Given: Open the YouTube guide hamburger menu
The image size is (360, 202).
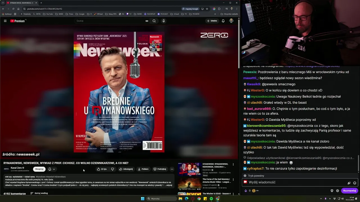Looking at the screenshot, I should click(5, 21).
